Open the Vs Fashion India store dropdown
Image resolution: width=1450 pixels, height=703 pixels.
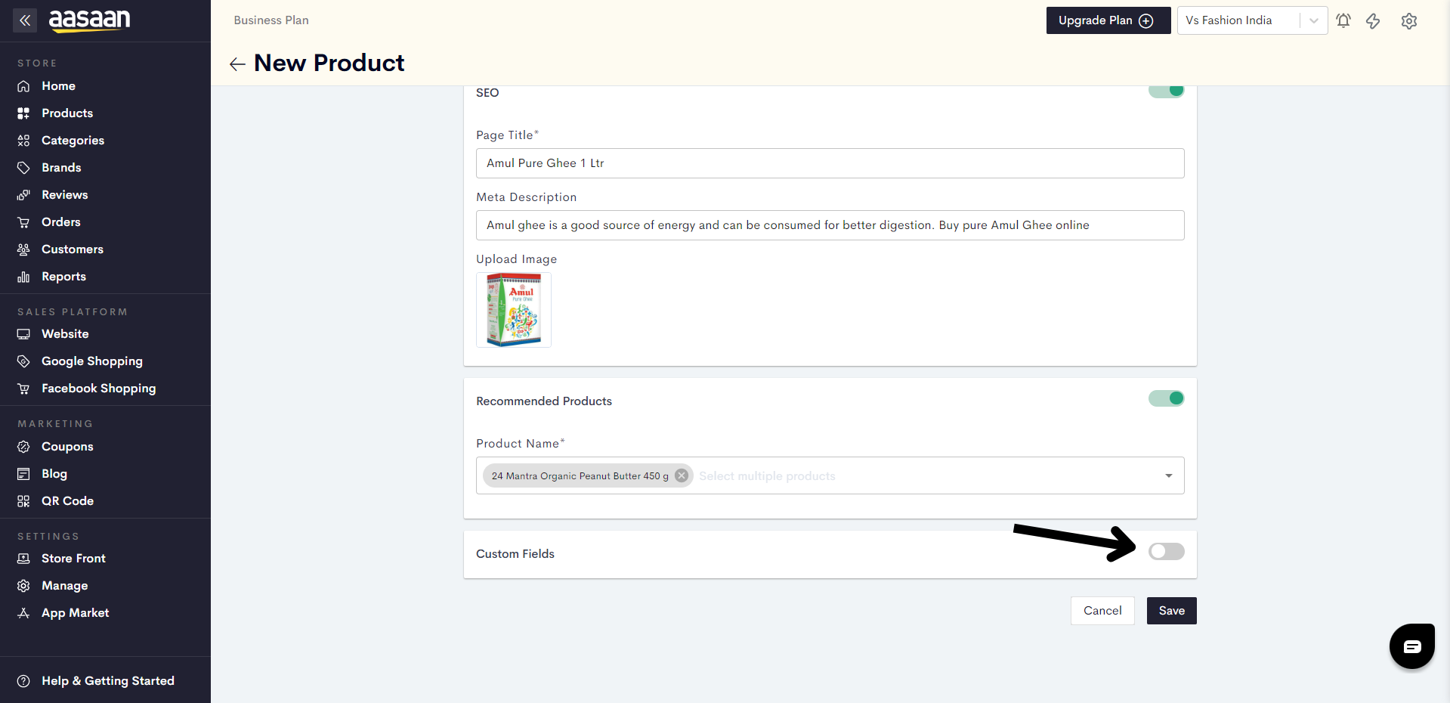point(1252,20)
